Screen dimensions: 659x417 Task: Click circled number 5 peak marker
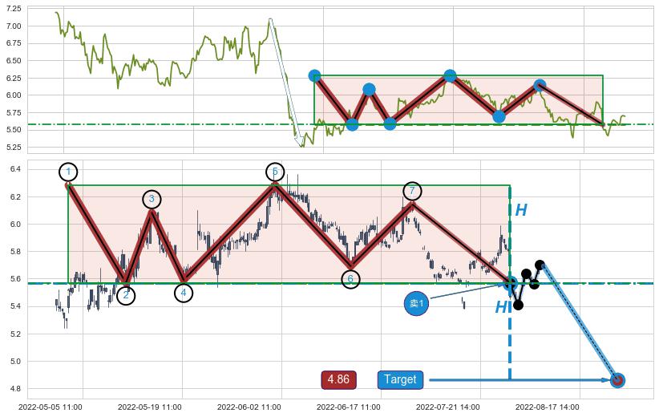pos(275,172)
